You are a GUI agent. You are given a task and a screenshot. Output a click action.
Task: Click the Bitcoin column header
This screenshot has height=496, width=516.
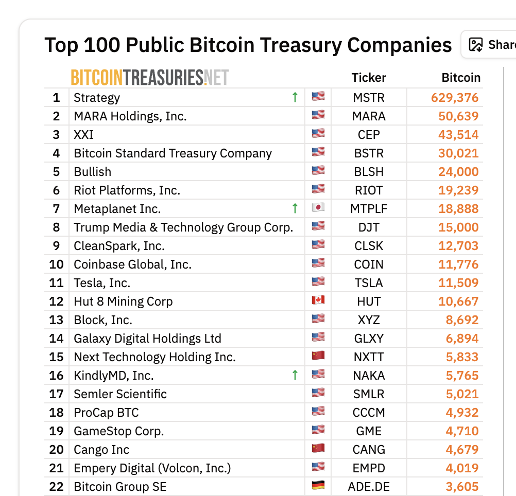tap(460, 77)
